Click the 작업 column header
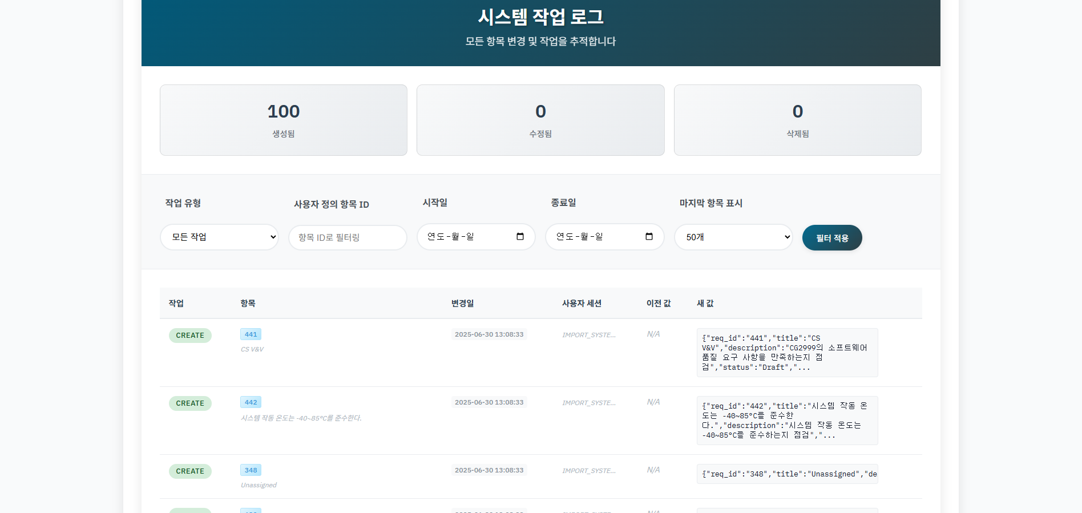 click(176, 303)
